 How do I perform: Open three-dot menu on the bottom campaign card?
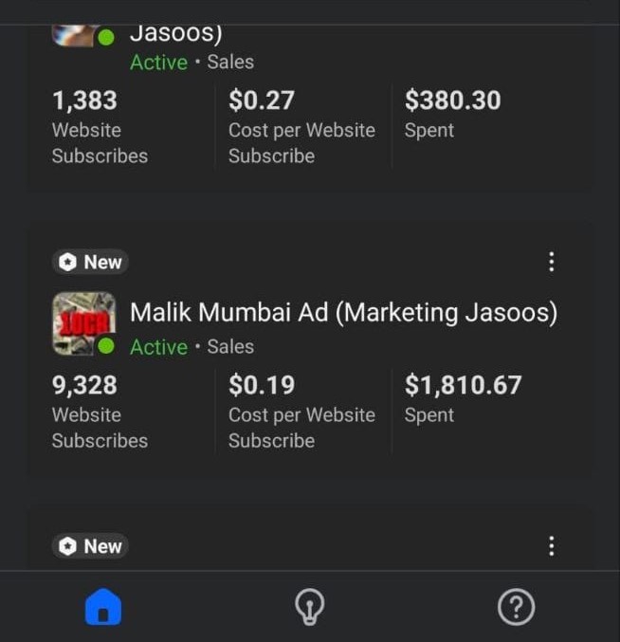tap(552, 546)
